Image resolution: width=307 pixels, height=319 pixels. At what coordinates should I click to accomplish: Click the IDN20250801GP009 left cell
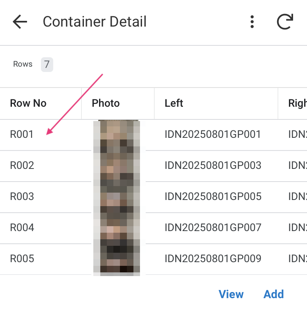pos(213,258)
